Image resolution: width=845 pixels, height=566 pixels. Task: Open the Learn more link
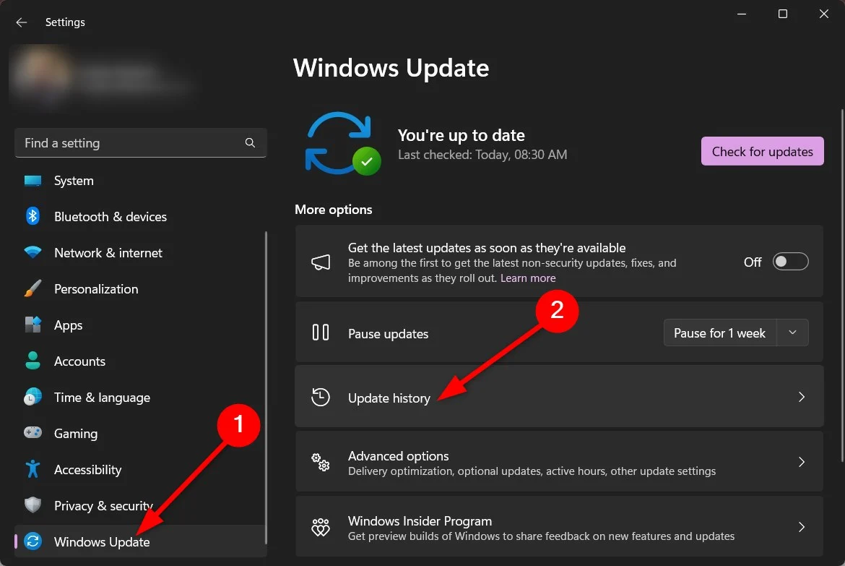pyautogui.click(x=528, y=278)
